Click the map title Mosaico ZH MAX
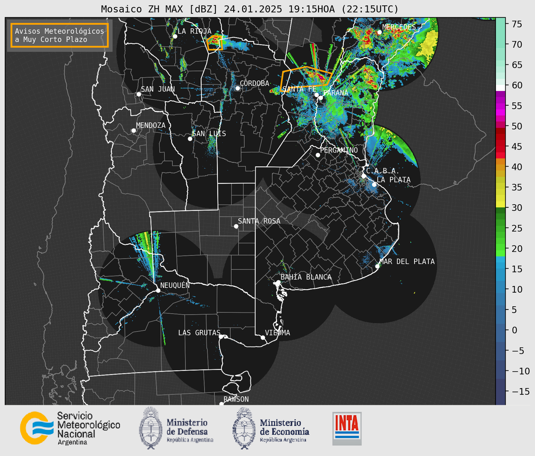Image resolution: width=535 pixels, height=456 pixels. [249, 9]
